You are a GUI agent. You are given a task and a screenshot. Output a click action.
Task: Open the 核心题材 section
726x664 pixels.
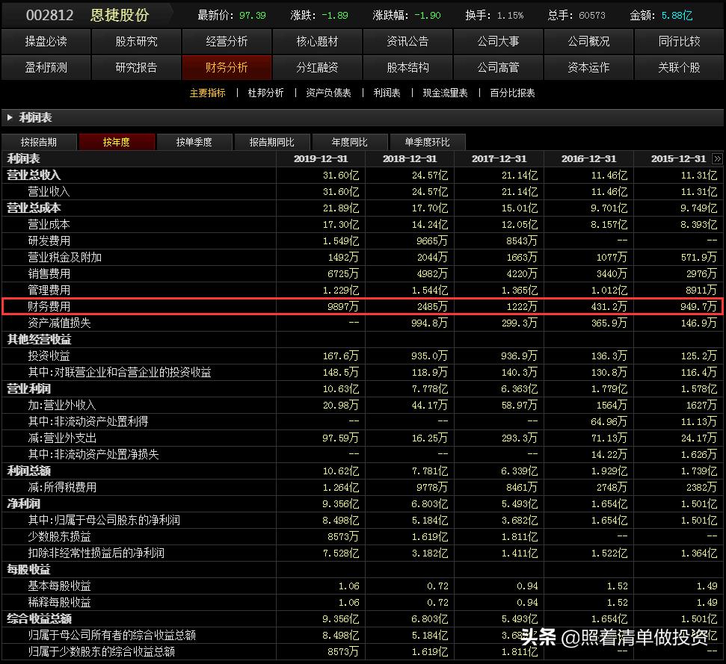(317, 42)
